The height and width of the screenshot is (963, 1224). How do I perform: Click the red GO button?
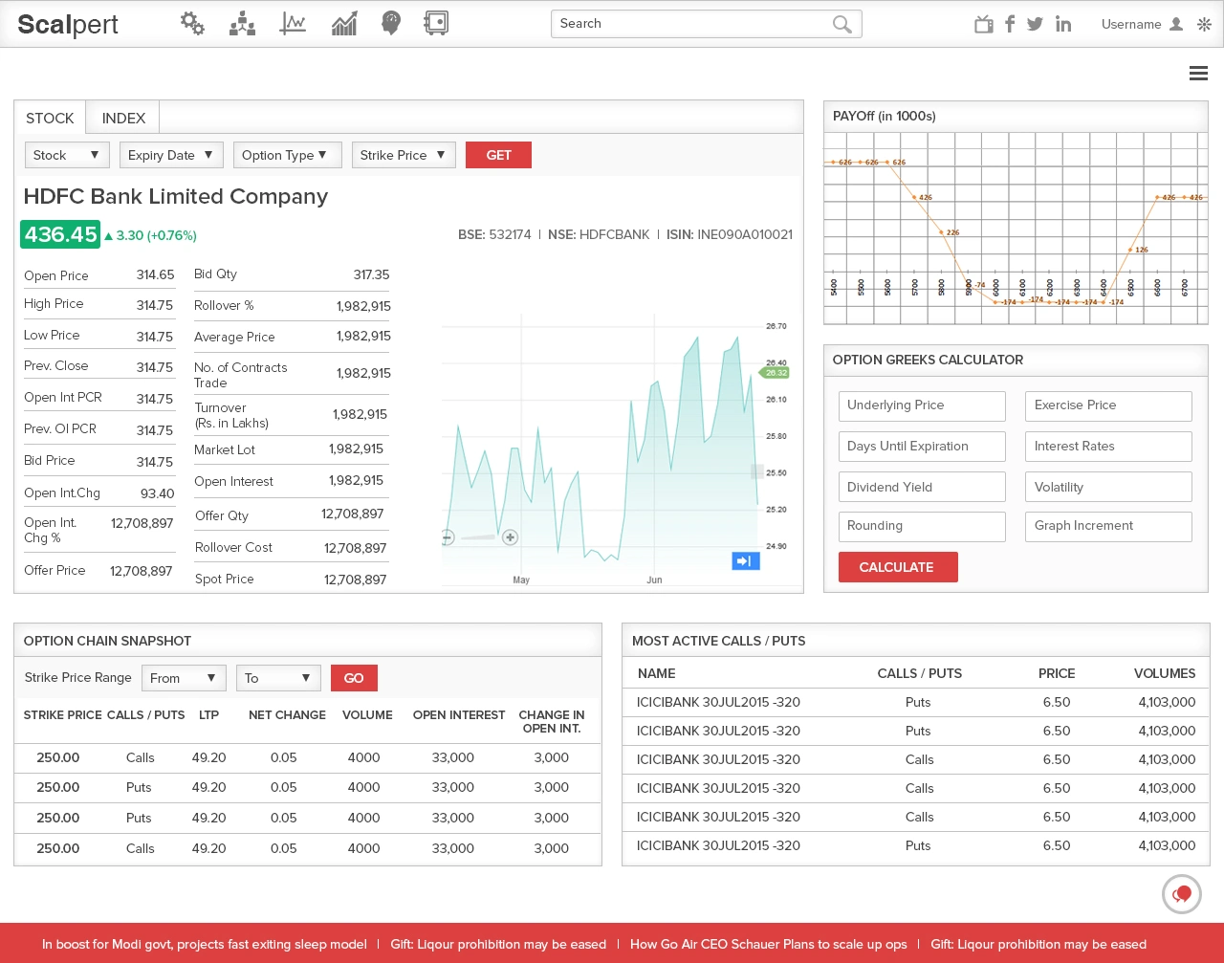click(x=354, y=678)
